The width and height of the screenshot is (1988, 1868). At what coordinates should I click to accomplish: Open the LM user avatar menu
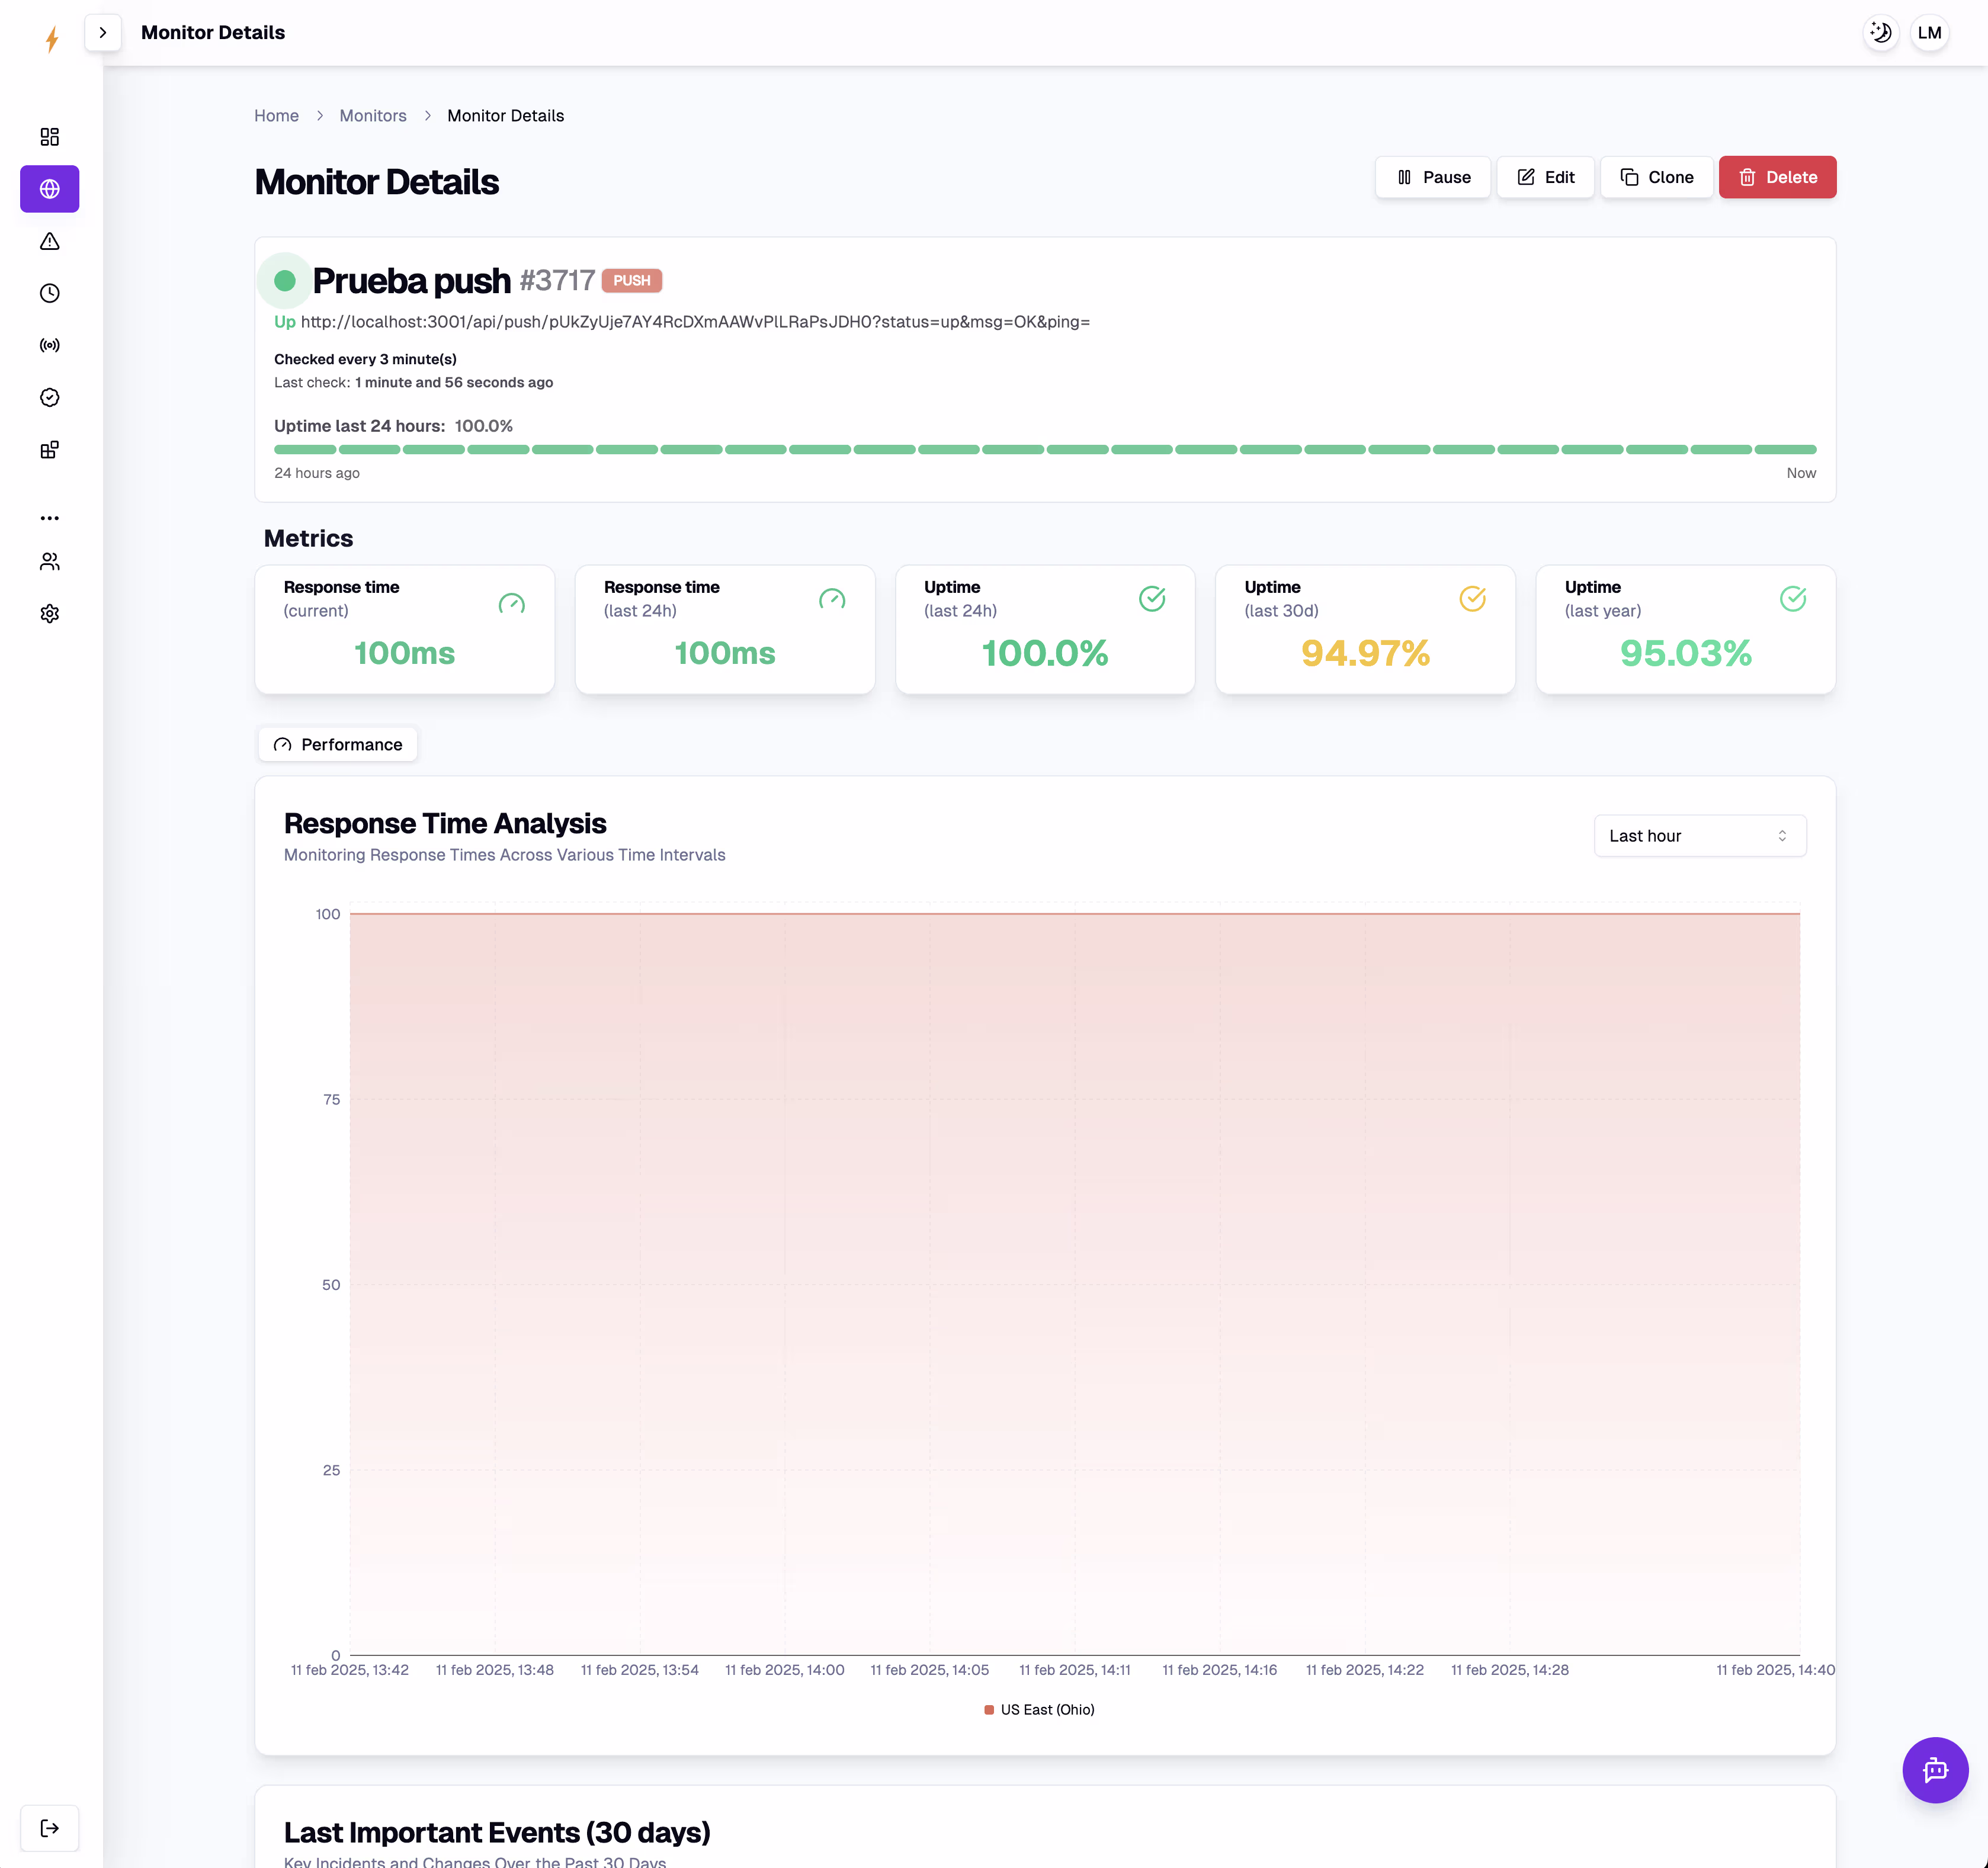pos(1929,32)
